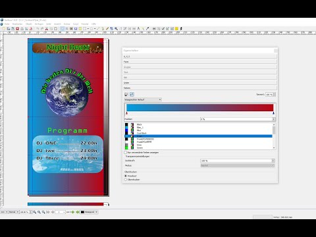
Task: Click the lightning bolt toolbar icon
Action: click(x=181, y=28)
